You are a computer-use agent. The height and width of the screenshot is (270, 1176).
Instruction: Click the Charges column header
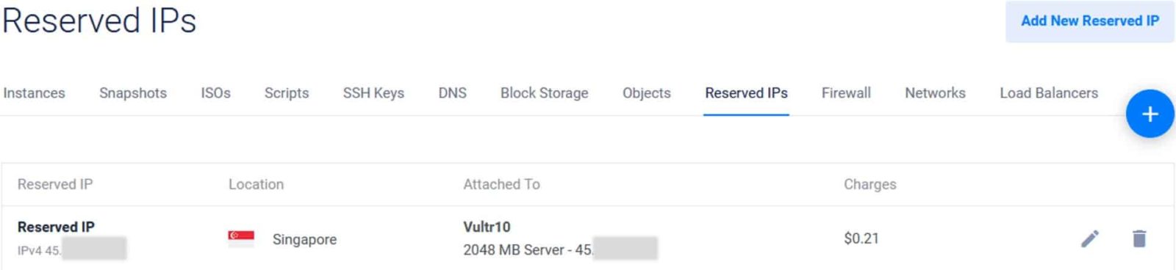[x=870, y=184]
